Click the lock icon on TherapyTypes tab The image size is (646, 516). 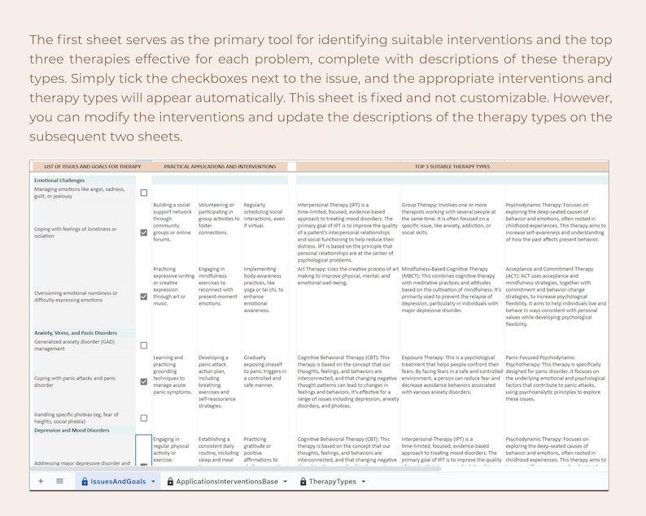point(303,481)
